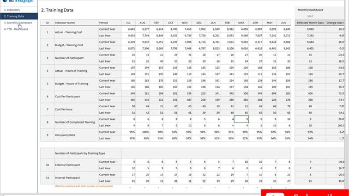Open the 4. YTD - Dashboard link
Image resolution: width=349 pixels, height=196 pixels.
16,29
